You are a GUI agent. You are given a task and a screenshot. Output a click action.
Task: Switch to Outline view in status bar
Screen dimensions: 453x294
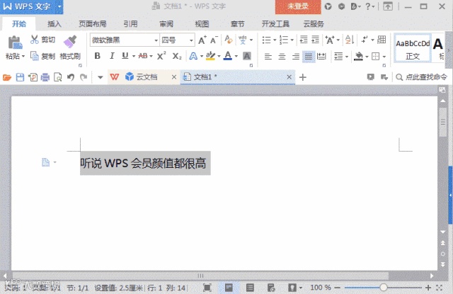250,288
